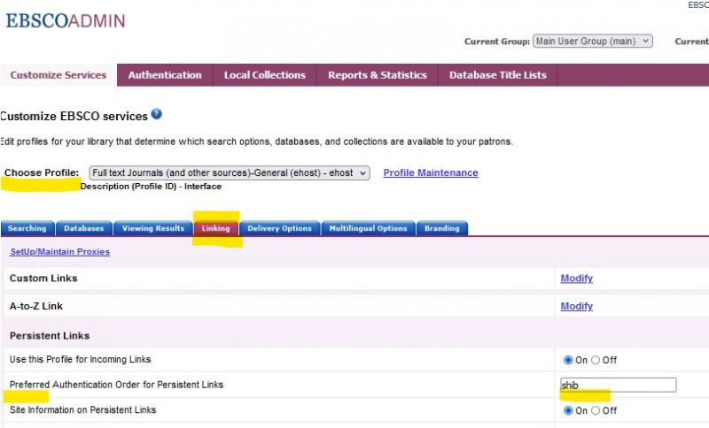Viewport: 709px width, 428px height.
Task: Click the Custom Links row label
Action: coord(43,279)
